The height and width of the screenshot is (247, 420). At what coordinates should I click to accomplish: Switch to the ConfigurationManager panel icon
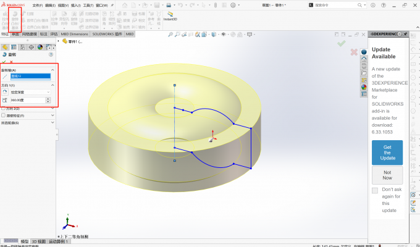coord(22,47)
